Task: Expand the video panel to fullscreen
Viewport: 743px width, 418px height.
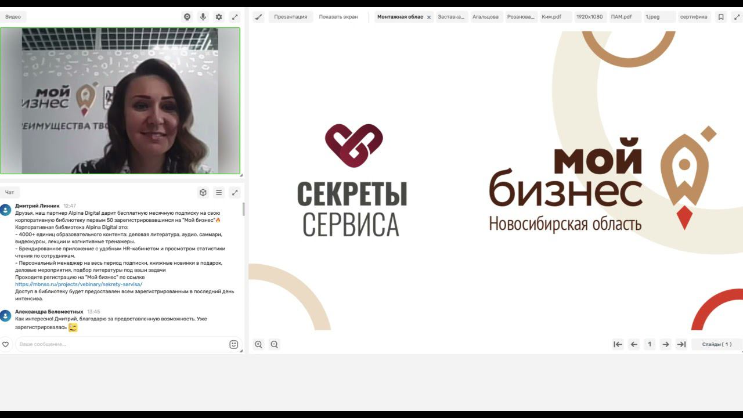Action: [x=235, y=17]
